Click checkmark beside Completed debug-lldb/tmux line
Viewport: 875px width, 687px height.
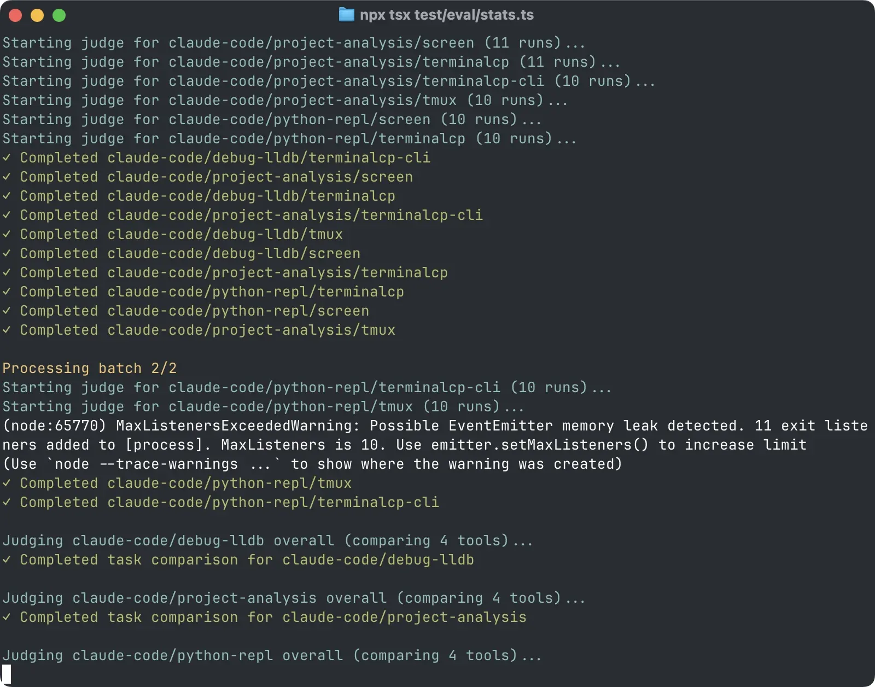pos(7,235)
